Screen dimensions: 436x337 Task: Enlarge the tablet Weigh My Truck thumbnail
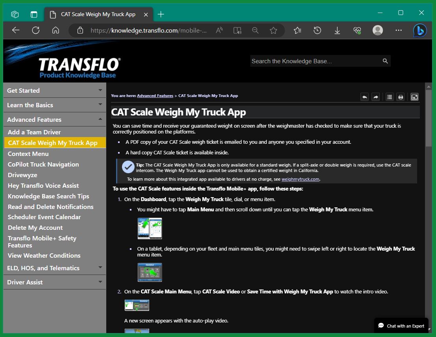150,272
